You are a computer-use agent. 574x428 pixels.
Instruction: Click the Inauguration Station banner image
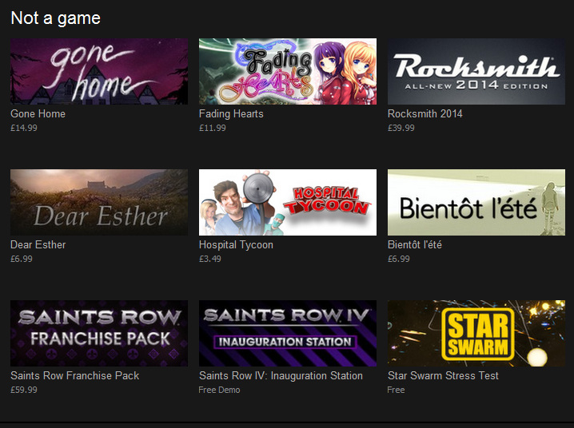pyautogui.click(x=288, y=333)
